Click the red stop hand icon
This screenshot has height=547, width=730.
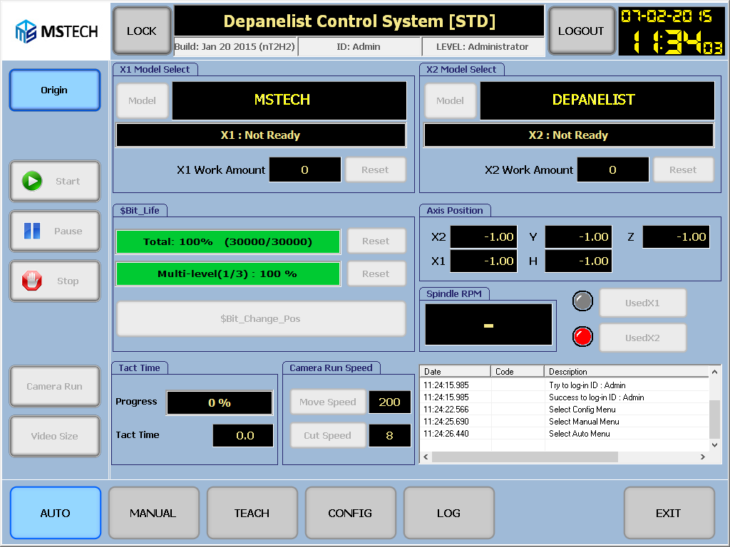pos(32,281)
